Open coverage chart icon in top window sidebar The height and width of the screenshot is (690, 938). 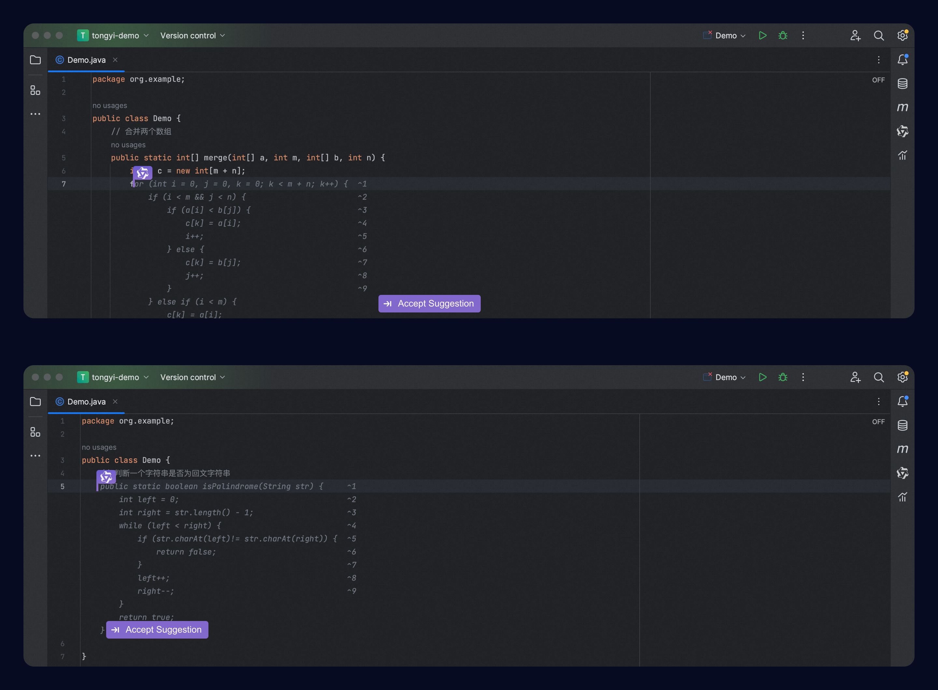(902, 155)
